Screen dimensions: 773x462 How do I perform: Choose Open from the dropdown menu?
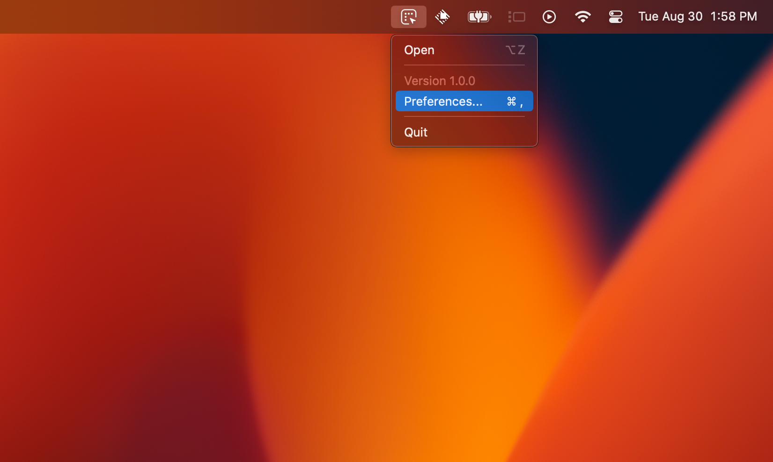pos(464,50)
